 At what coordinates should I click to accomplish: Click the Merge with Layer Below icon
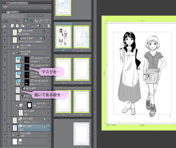click(33, 26)
